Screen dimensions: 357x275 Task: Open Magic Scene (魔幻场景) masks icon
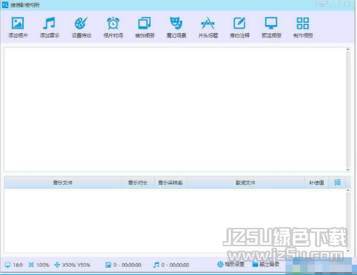pos(176,24)
